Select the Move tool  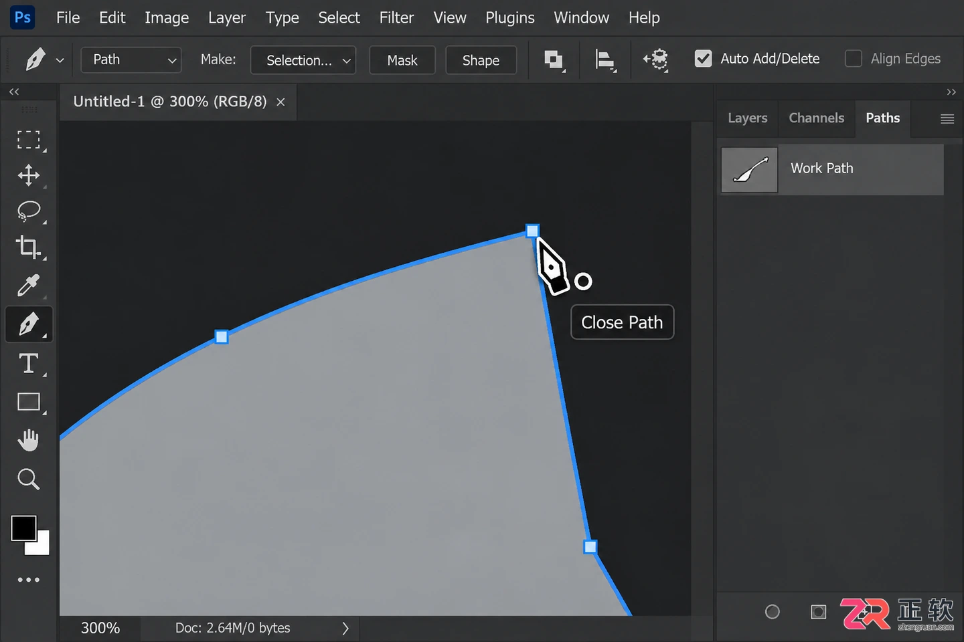(28, 176)
